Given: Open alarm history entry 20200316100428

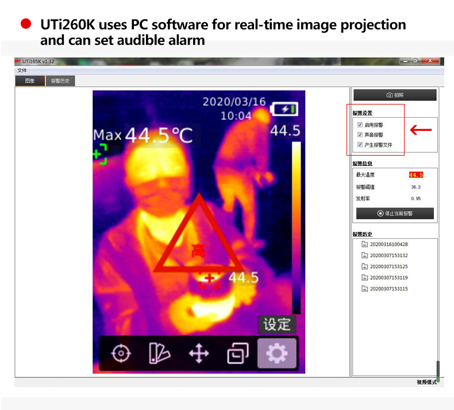Looking at the screenshot, I should 385,244.
